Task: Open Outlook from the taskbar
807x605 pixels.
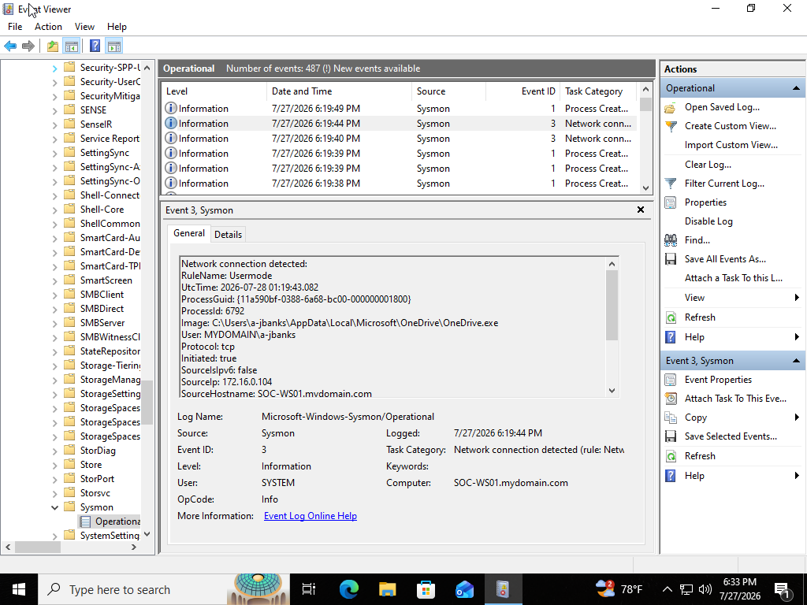Action: point(464,589)
